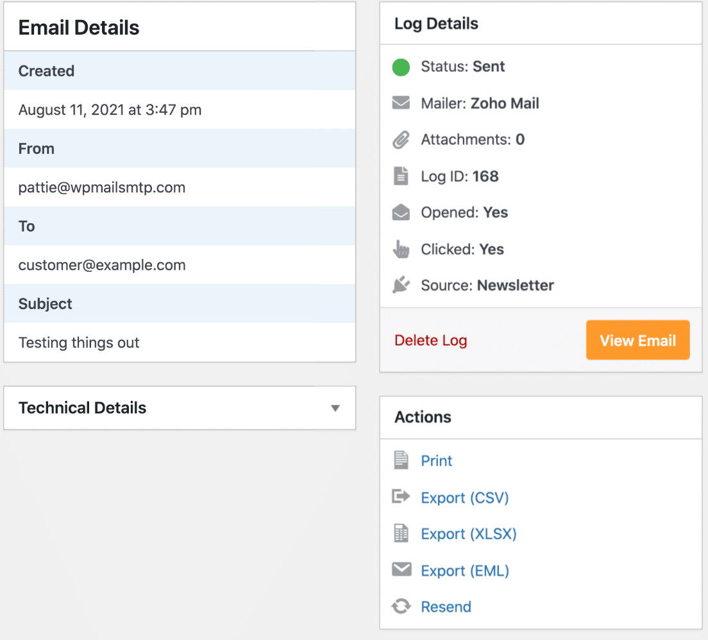Click the Email Details panel heading

[79, 28]
